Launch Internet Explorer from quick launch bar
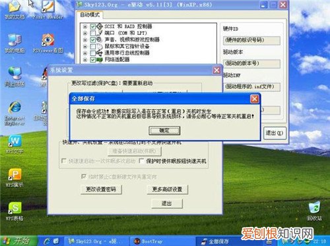 pos(47,241)
